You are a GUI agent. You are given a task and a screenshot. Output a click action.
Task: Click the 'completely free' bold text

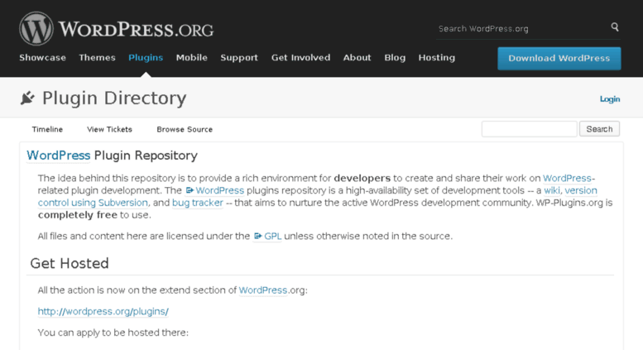[x=78, y=215]
